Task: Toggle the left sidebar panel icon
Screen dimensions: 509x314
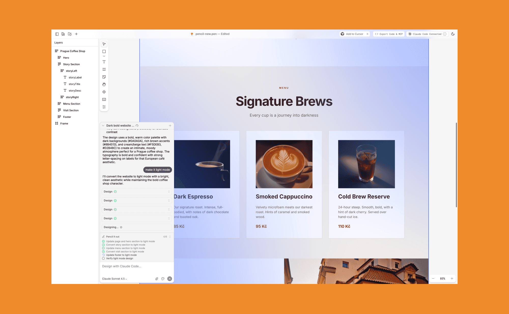Action: point(57,34)
